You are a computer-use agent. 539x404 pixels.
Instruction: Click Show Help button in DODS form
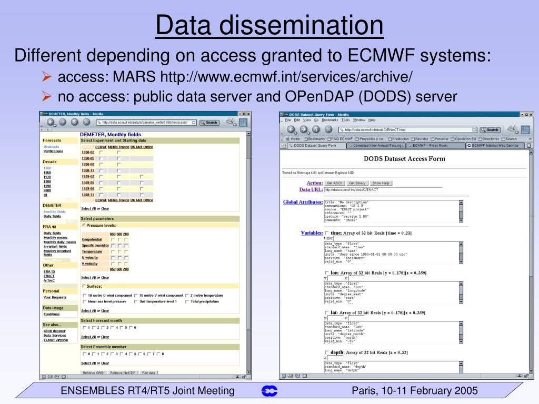381,183
